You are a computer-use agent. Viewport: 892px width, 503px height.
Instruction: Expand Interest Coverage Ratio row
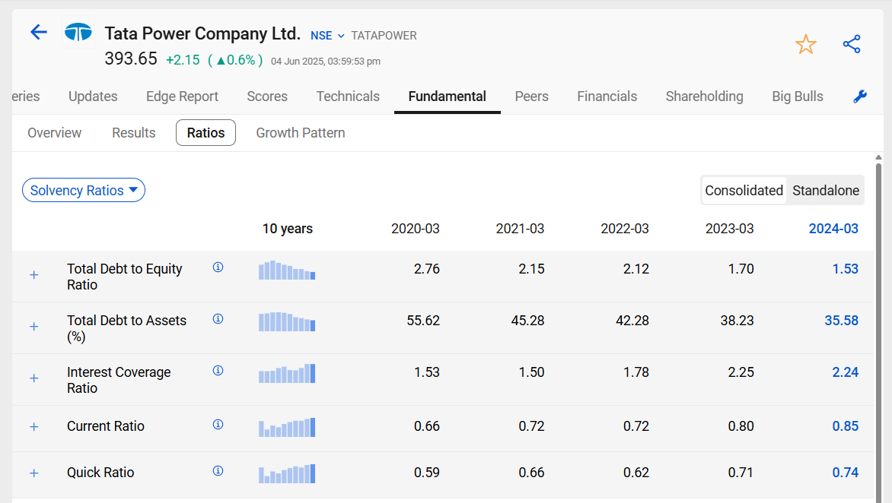point(34,378)
